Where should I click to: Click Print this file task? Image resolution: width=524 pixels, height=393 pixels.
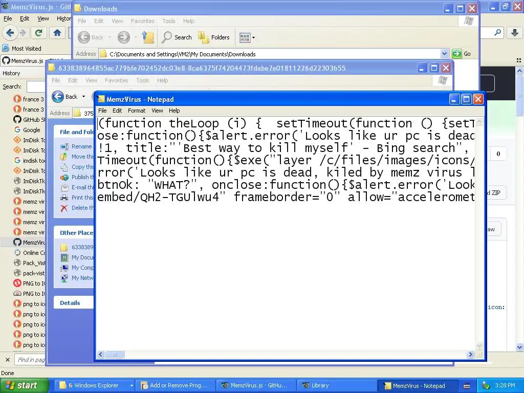[78, 198]
